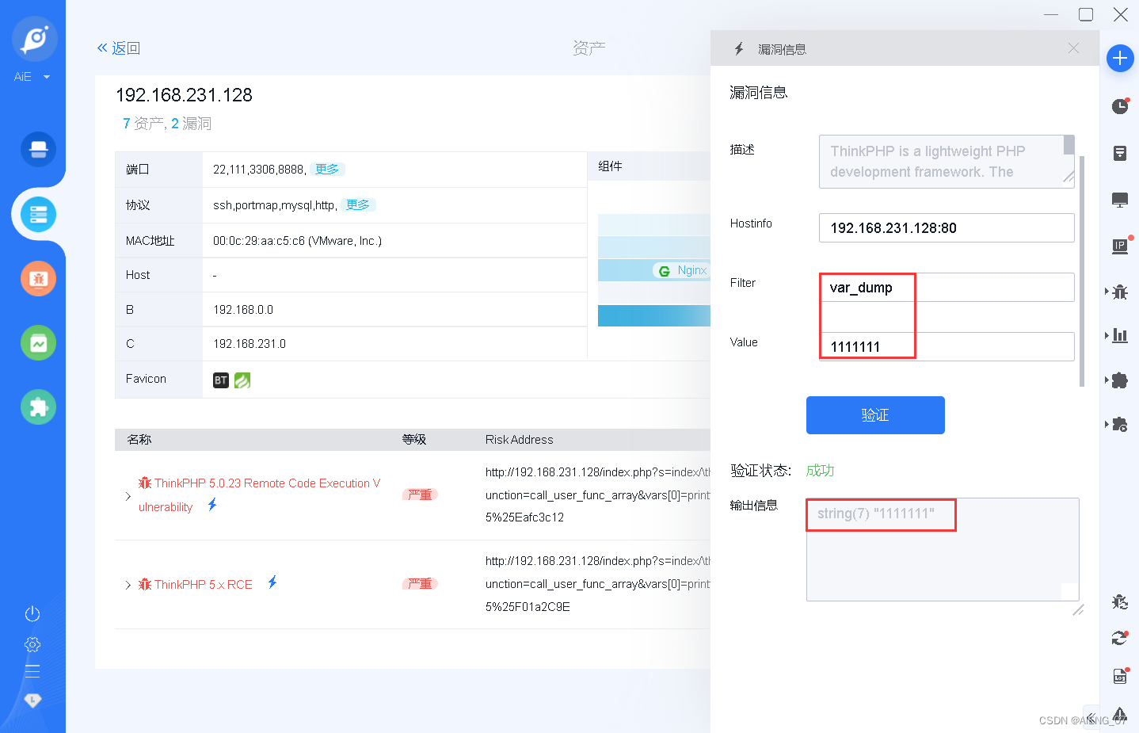The height and width of the screenshot is (733, 1139).
Task: Open the clock history icon in right toolbar
Action: [x=1120, y=106]
